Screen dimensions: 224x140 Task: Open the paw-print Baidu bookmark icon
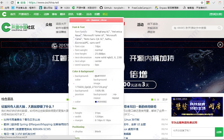tap(56, 8)
